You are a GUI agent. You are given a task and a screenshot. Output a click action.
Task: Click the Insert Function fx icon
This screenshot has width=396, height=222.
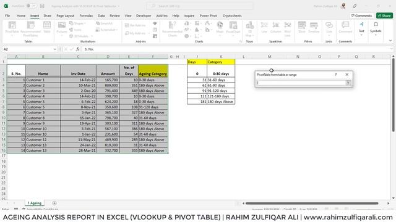point(78,49)
